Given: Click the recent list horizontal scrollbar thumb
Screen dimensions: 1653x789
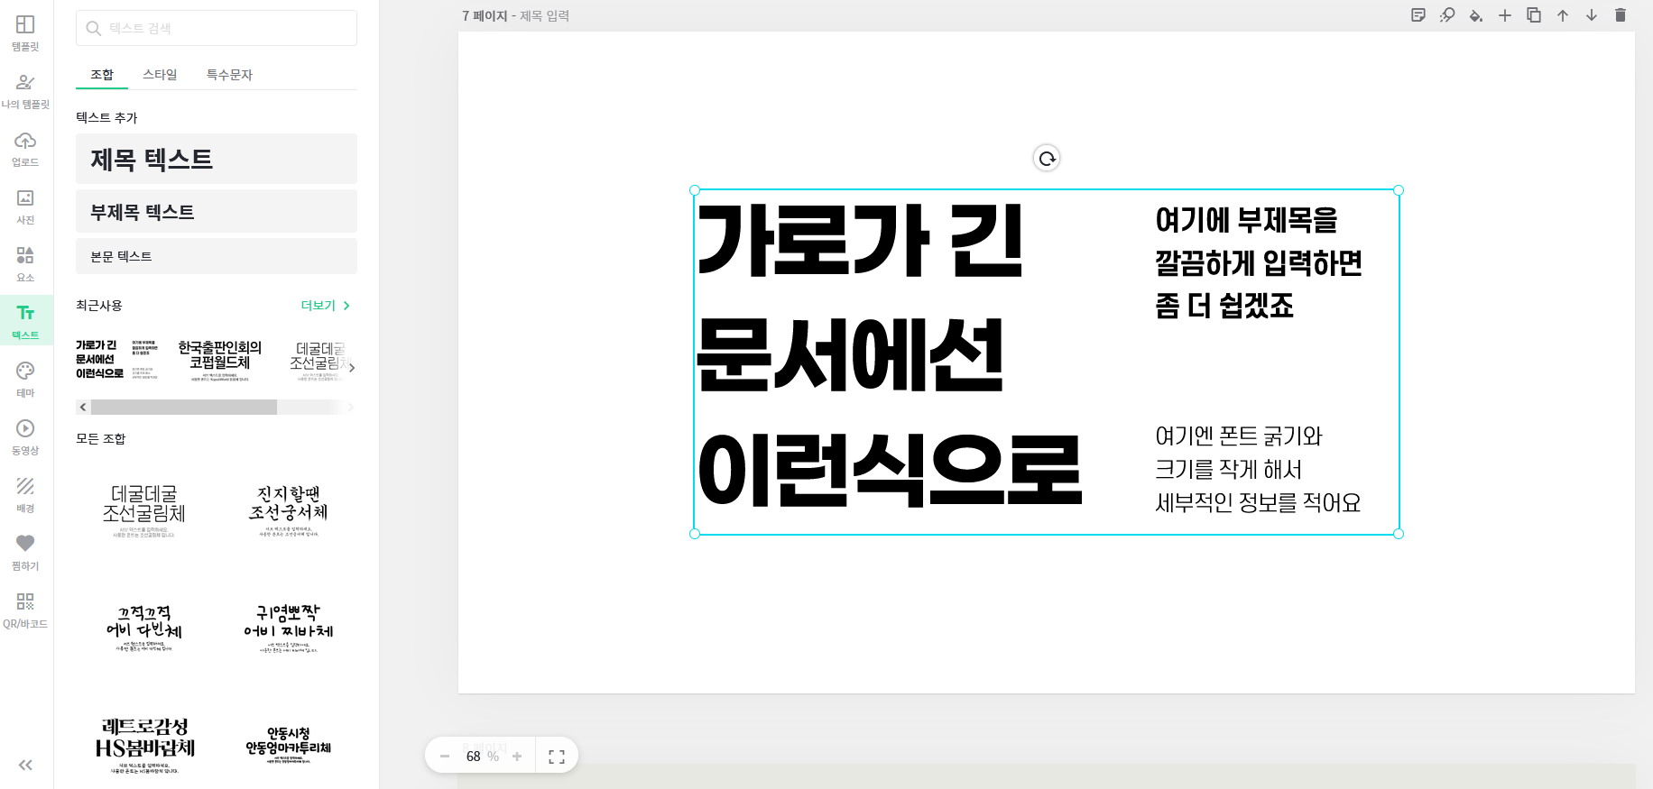Looking at the screenshot, I should (183, 408).
